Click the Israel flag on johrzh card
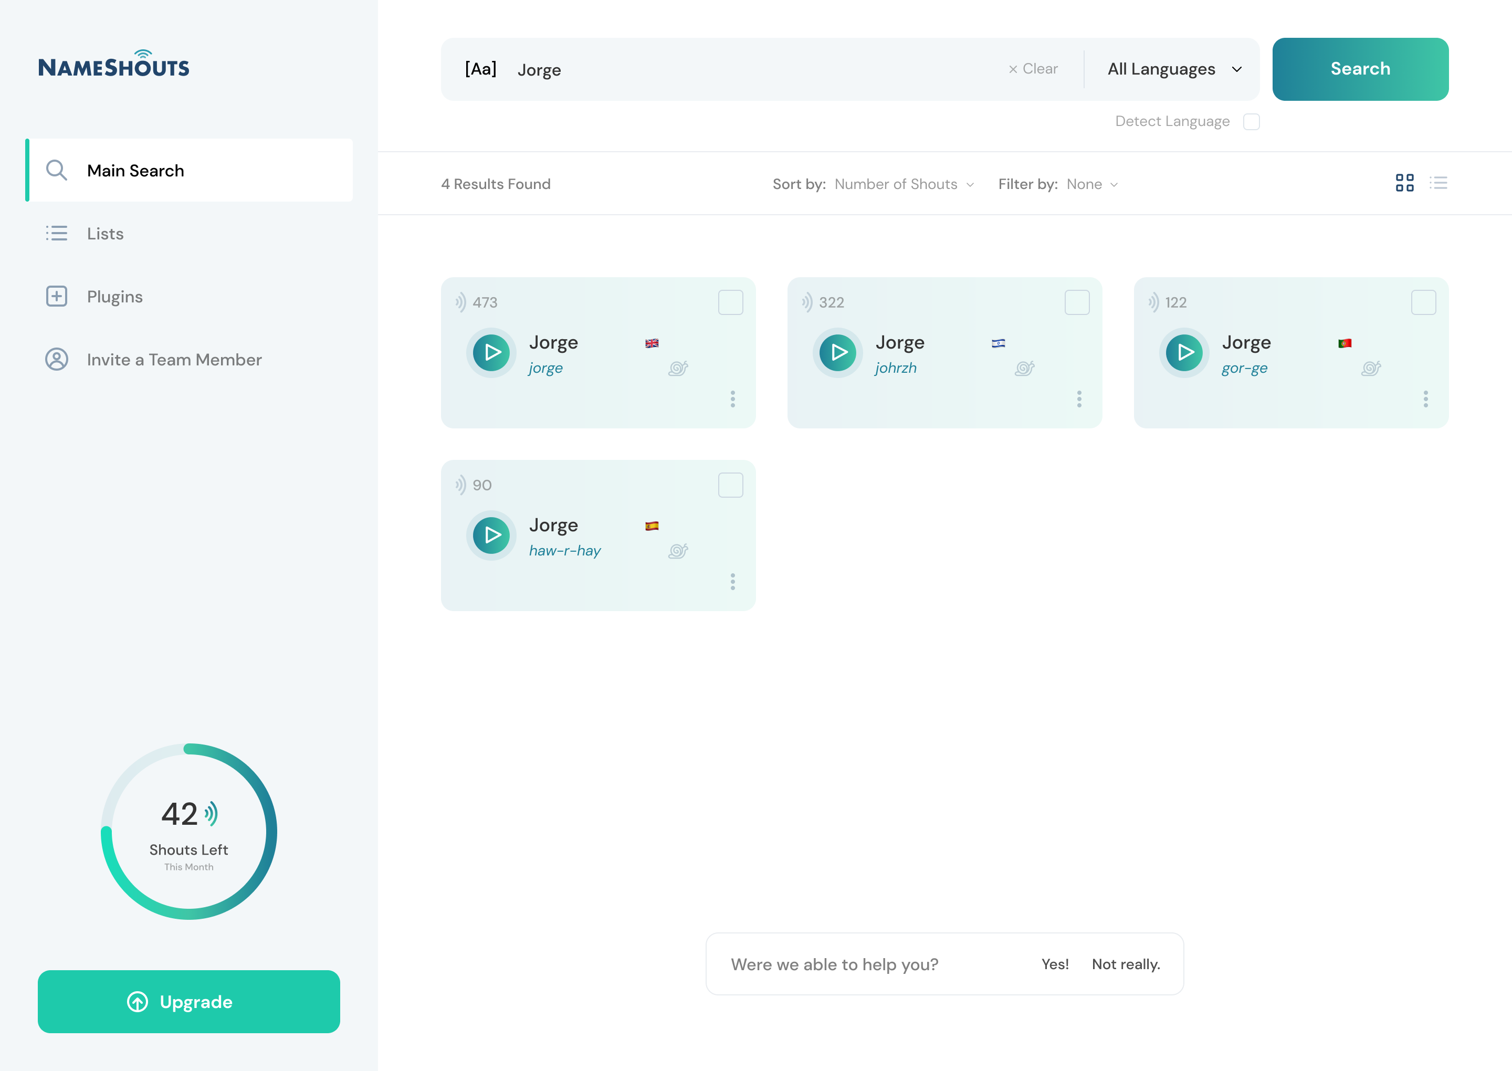1512x1071 pixels. click(x=999, y=343)
